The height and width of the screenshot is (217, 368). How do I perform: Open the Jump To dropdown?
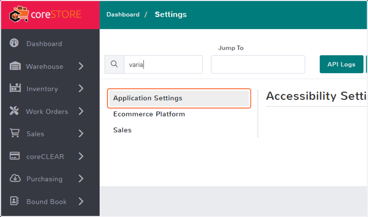click(x=258, y=64)
